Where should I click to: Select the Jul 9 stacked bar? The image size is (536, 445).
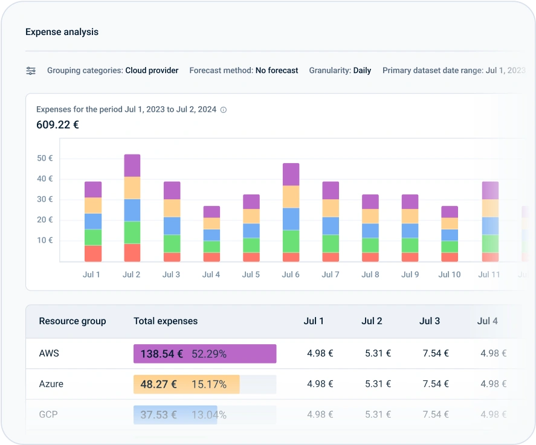click(x=410, y=228)
